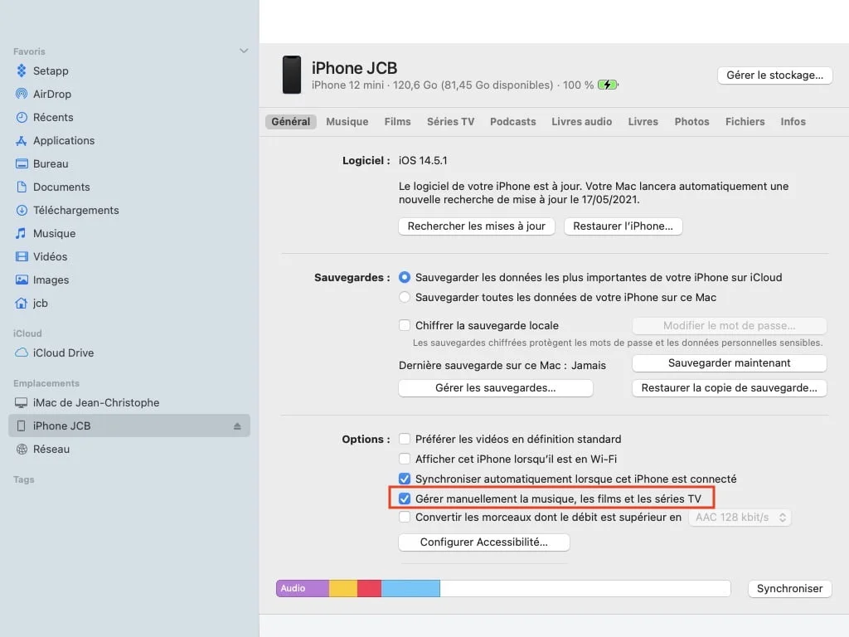Toggle Gérer manuellement la musique checkbox
The image size is (849, 637).
pyautogui.click(x=405, y=498)
